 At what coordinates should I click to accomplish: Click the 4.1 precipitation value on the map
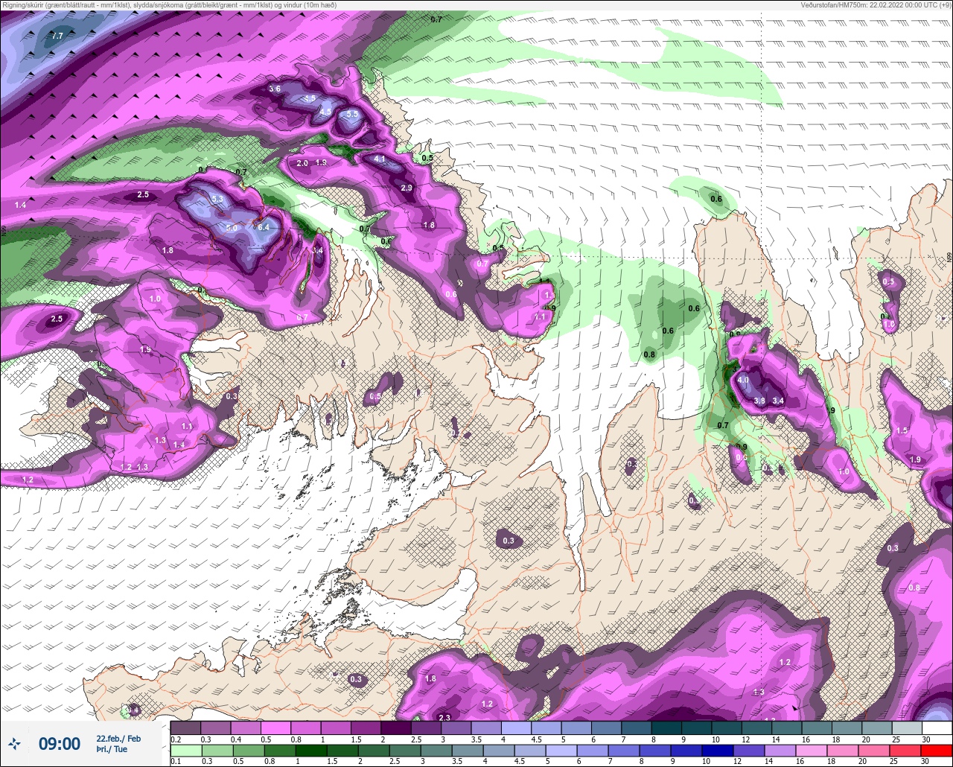[x=380, y=159]
